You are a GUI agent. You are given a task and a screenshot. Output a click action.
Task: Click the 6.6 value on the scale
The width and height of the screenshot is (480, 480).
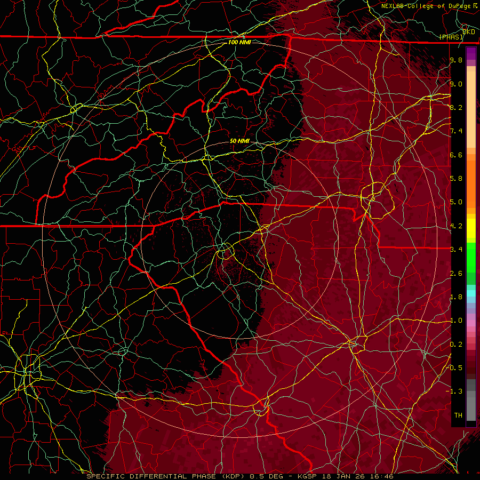(x=456, y=155)
